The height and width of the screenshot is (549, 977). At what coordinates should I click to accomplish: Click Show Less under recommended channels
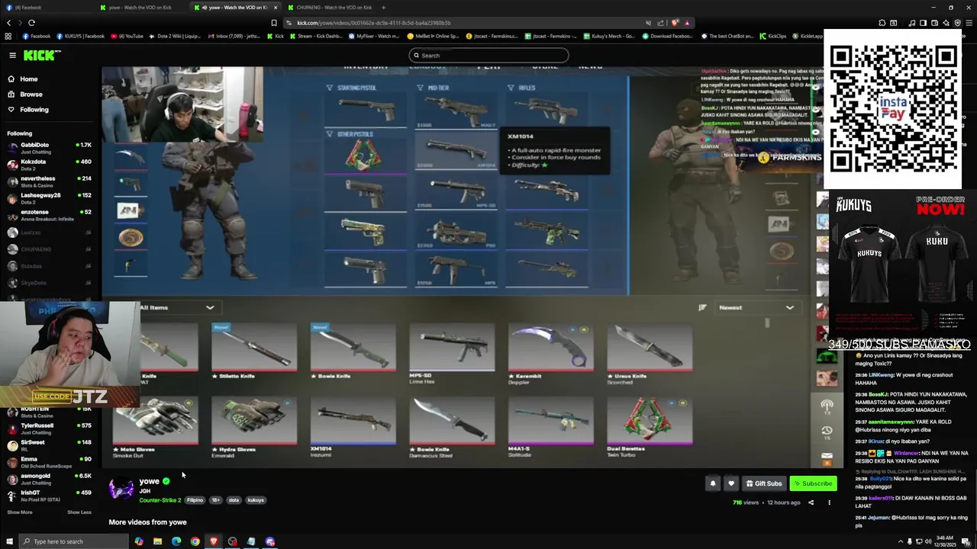79,512
